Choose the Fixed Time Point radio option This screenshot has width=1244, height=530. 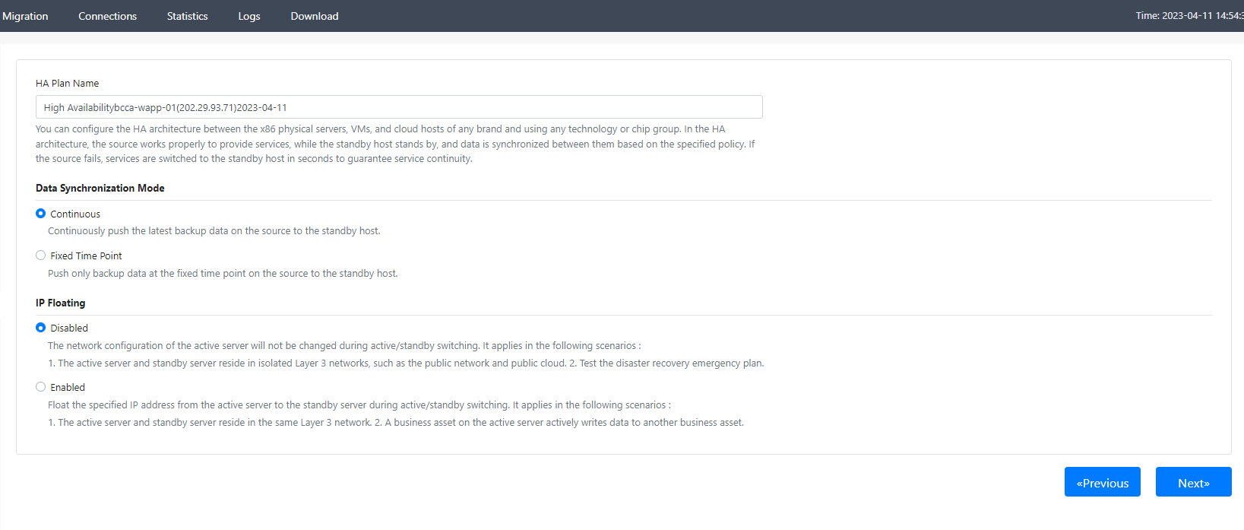coord(41,255)
